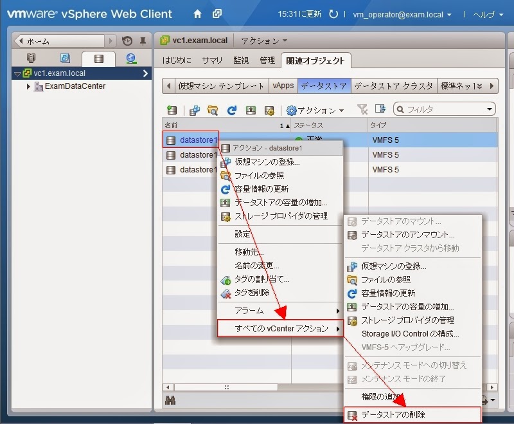This screenshot has width=514, height=424.
Task: Choose Storage I/O Control の構成 in submenu
Action: click(x=412, y=334)
